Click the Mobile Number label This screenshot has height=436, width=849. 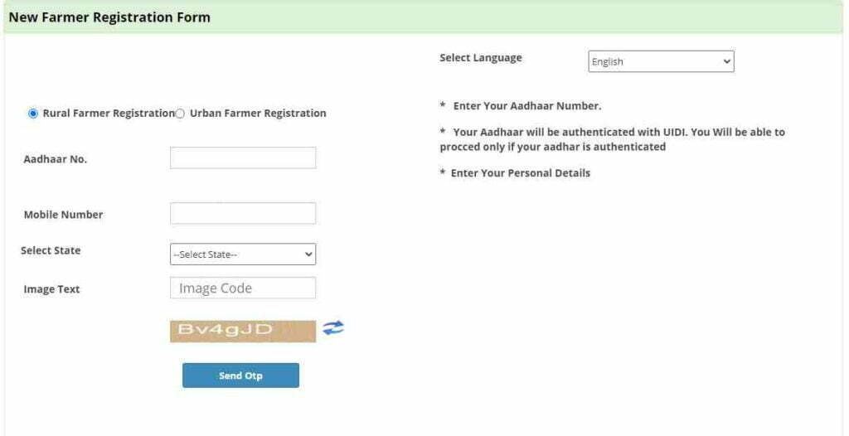63,215
